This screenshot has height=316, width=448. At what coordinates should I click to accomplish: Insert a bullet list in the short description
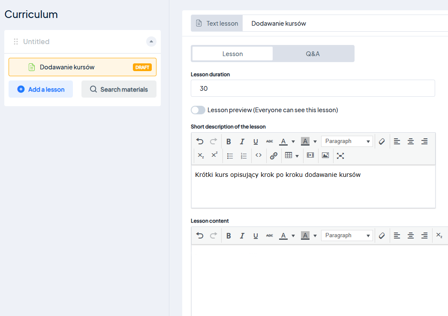(x=230, y=156)
